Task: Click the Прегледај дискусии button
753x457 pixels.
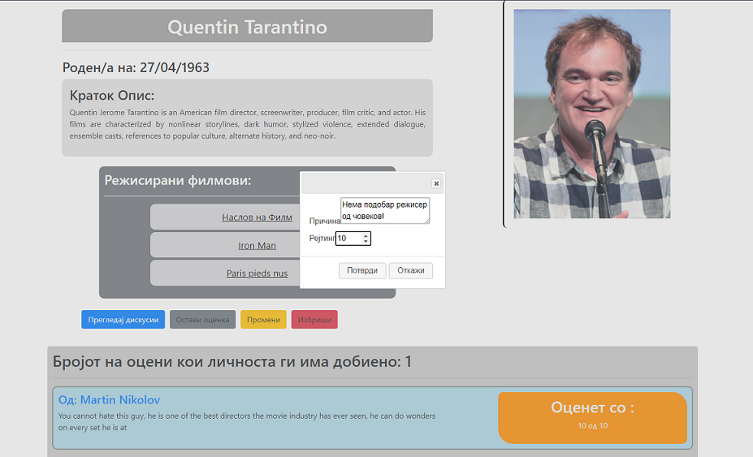Action: coord(123,320)
